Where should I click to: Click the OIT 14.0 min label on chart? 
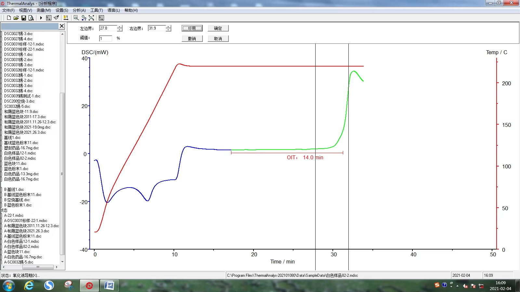pyautogui.click(x=305, y=157)
